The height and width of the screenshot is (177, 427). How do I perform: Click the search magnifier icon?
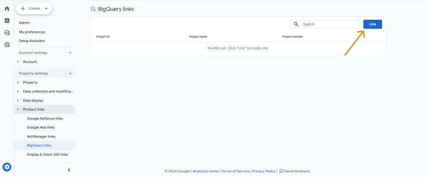point(296,24)
